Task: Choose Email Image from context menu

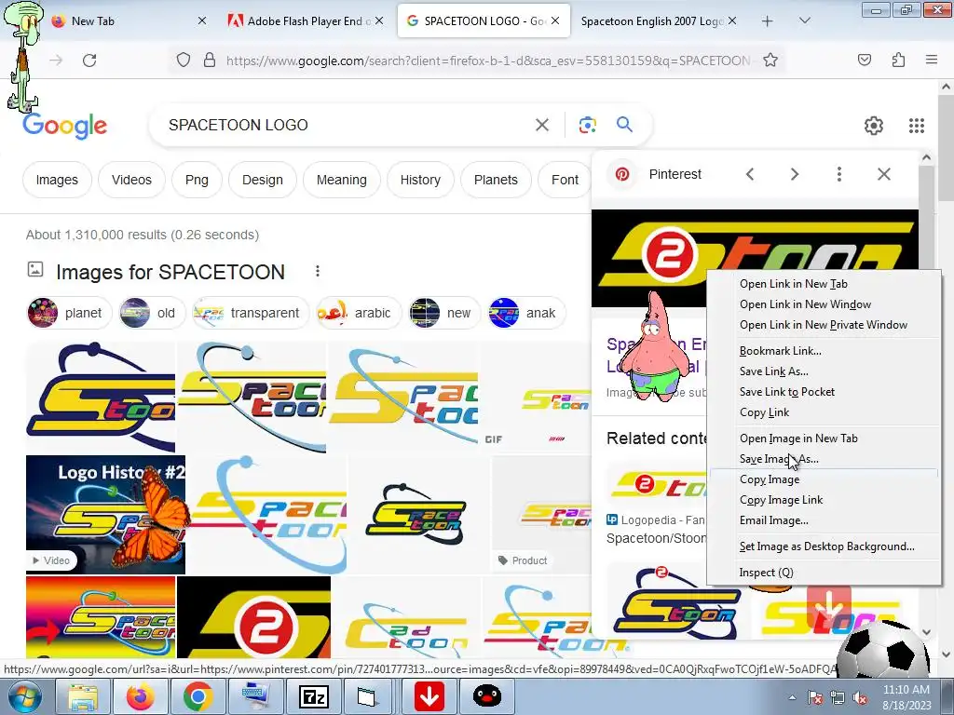Action: click(773, 520)
